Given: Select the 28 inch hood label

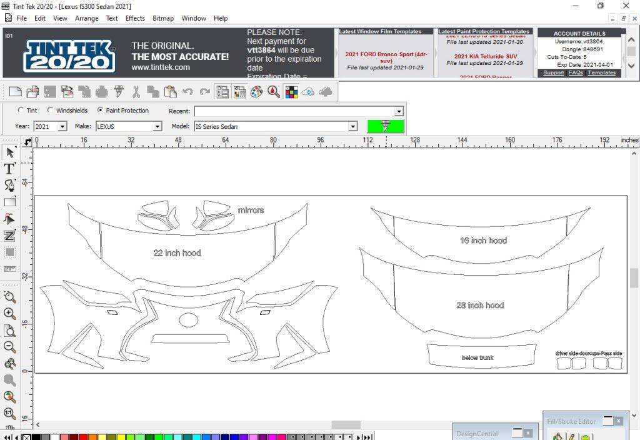Looking at the screenshot, I should (x=480, y=305).
